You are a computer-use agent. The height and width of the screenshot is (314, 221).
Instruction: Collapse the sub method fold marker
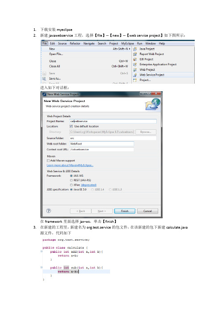click(41, 267)
